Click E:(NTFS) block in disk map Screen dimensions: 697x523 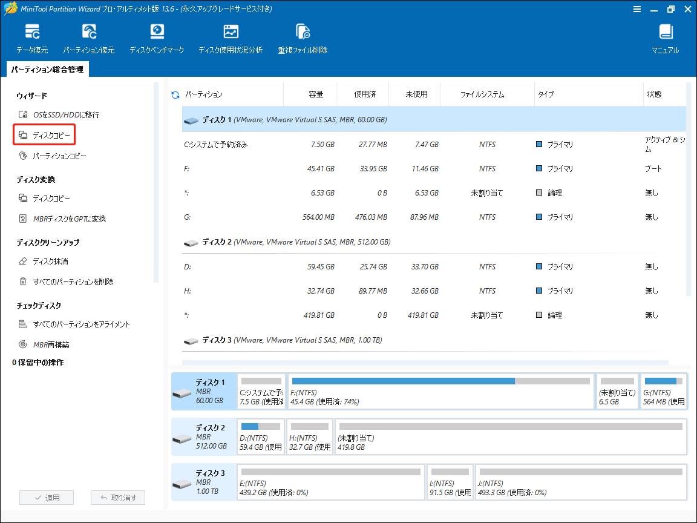coord(331,482)
